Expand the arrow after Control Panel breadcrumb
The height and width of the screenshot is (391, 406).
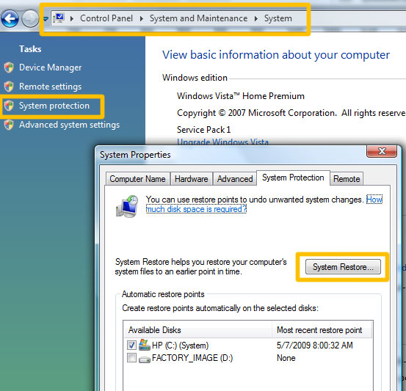(142, 18)
